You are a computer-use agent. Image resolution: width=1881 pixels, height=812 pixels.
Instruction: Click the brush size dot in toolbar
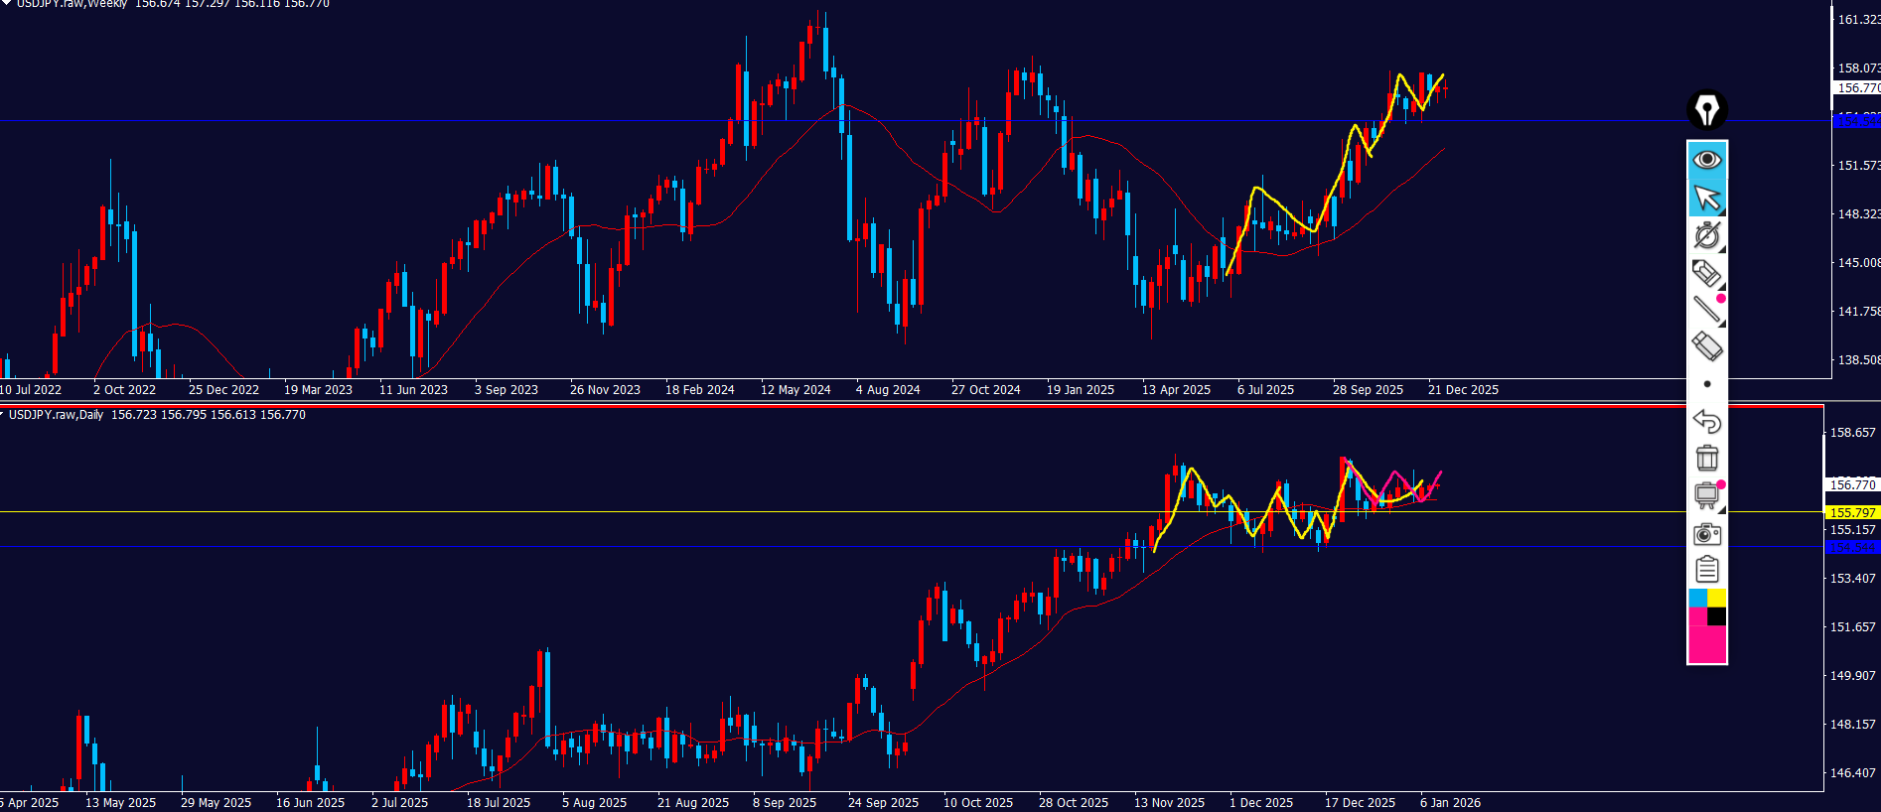click(1706, 384)
